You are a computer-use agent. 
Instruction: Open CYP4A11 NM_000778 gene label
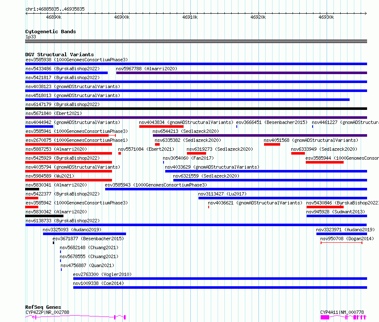(342, 312)
